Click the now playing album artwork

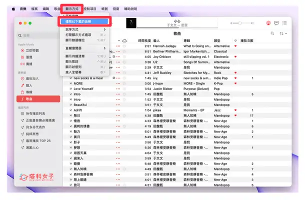pyautogui.click(x=131, y=23)
